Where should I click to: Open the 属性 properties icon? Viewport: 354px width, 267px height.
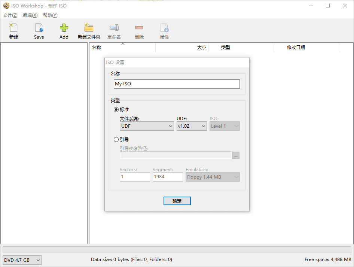tap(164, 30)
